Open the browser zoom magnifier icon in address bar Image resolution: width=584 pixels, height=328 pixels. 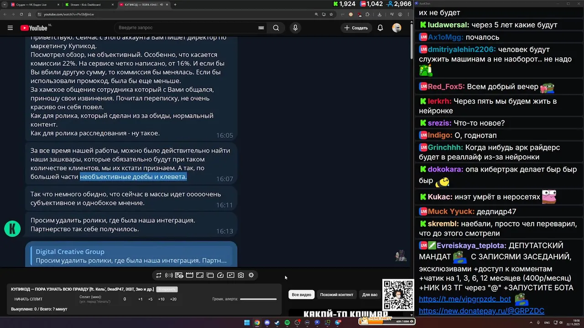click(317, 14)
